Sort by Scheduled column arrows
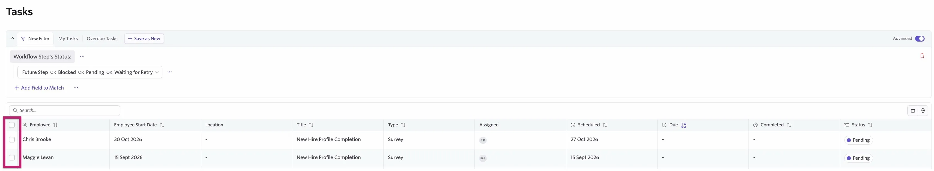 605,125
